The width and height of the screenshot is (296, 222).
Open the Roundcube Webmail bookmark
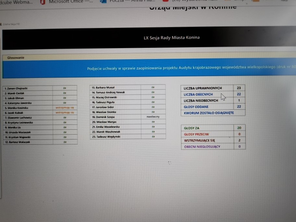coord(16,2)
